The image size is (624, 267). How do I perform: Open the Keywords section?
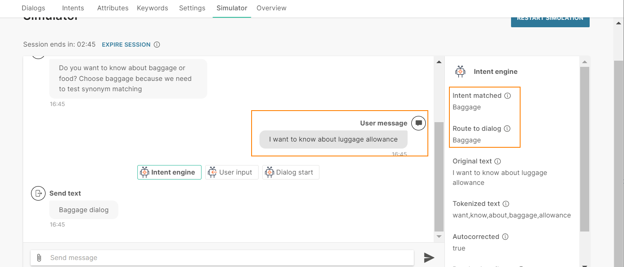(152, 8)
